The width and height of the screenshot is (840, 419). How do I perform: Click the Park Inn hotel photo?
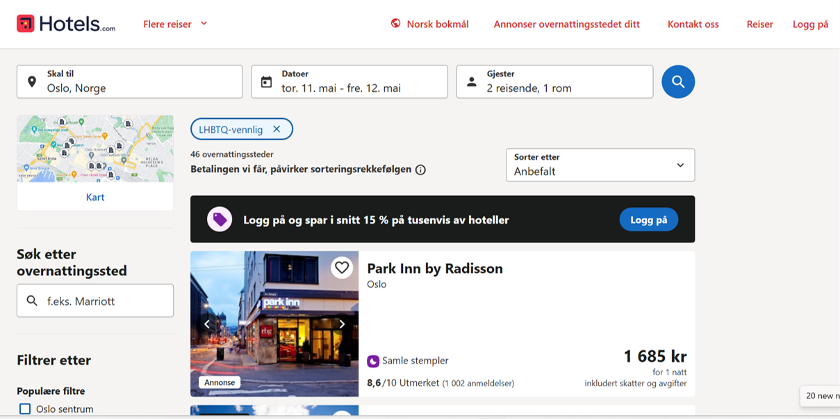point(274,324)
